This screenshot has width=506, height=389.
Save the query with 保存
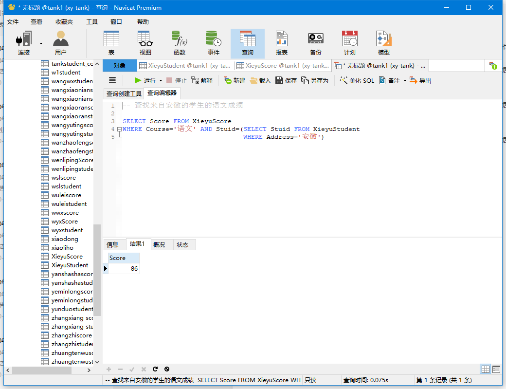pyautogui.click(x=286, y=80)
